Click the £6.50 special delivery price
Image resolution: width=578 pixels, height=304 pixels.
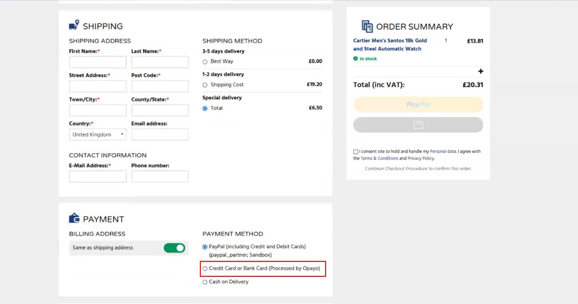(x=315, y=108)
